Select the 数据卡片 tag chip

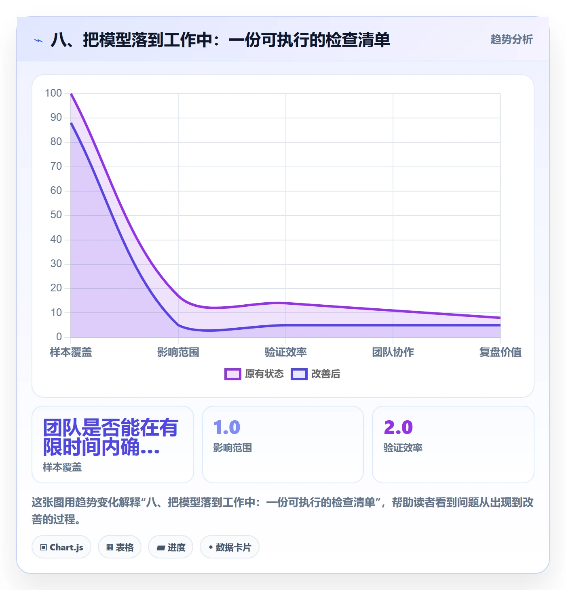click(230, 547)
